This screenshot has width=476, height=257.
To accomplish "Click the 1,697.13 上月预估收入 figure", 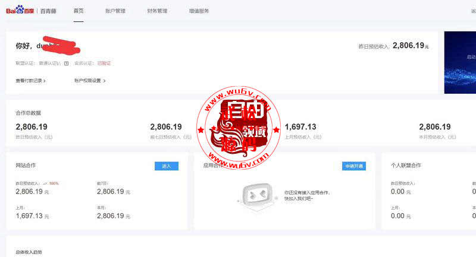I will (300, 126).
